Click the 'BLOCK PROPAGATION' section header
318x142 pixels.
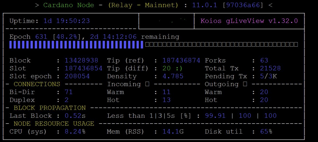pos(50,108)
